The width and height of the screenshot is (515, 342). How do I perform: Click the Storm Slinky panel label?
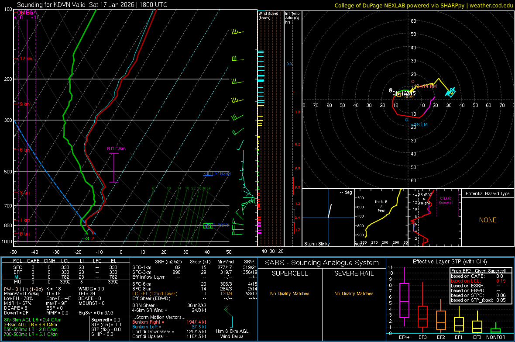pyautogui.click(x=316, y=244)
